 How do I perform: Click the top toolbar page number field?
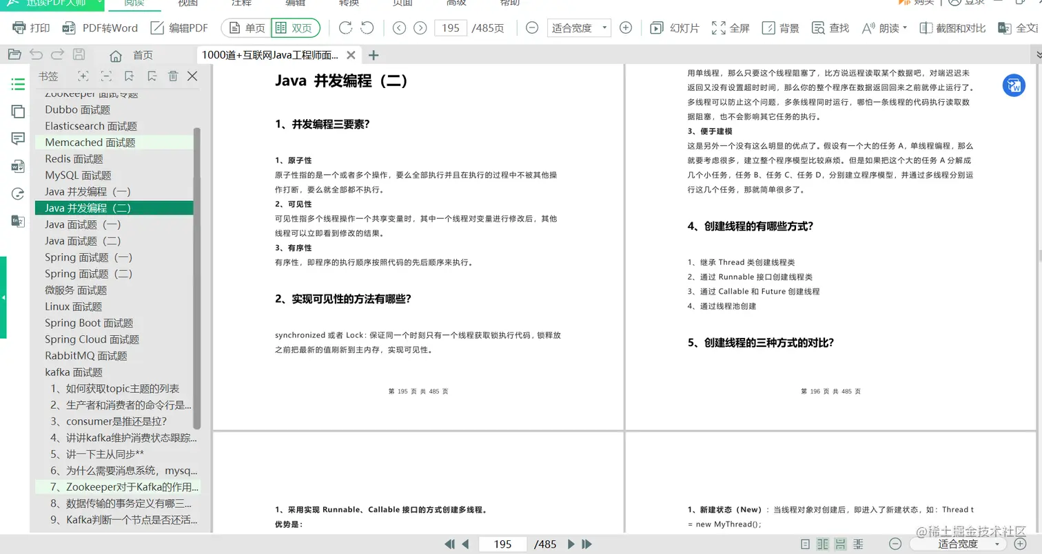451,28
